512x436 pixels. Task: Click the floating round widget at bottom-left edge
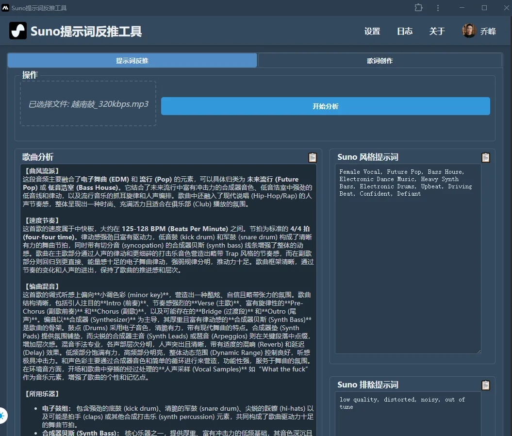click(x=2, y=416)
